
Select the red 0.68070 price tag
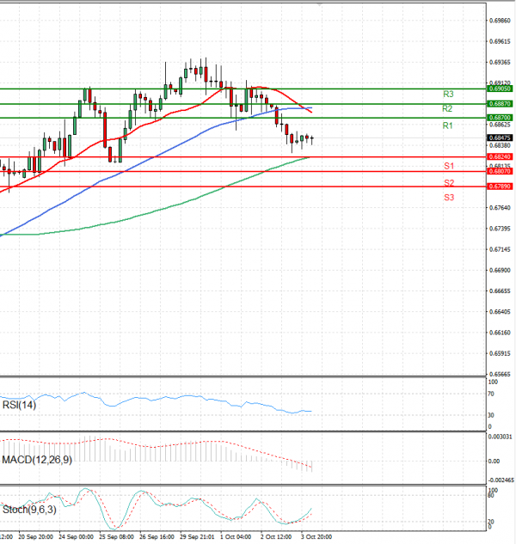[500, 171]
